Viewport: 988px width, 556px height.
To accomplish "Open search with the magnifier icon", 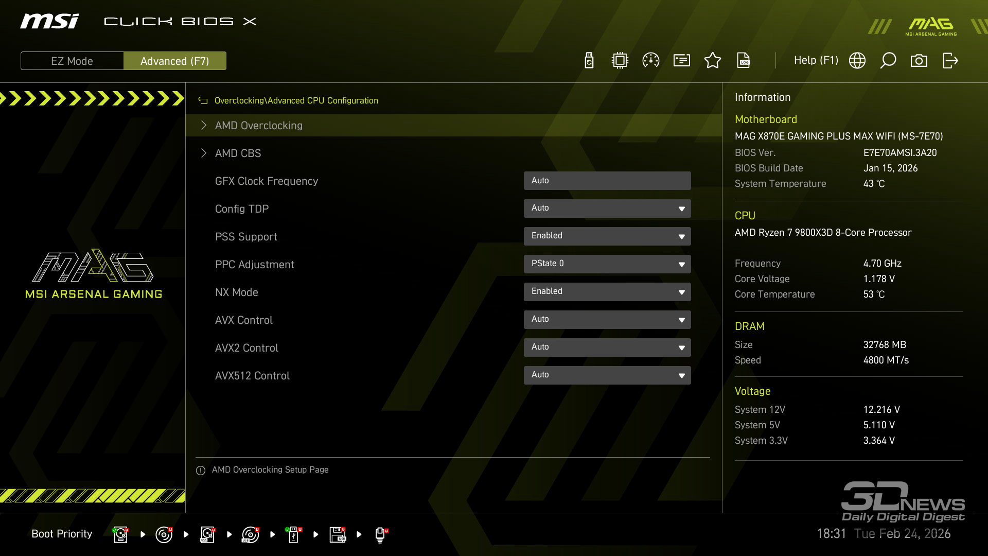I will pyautogui.click(x=888, y=61).
